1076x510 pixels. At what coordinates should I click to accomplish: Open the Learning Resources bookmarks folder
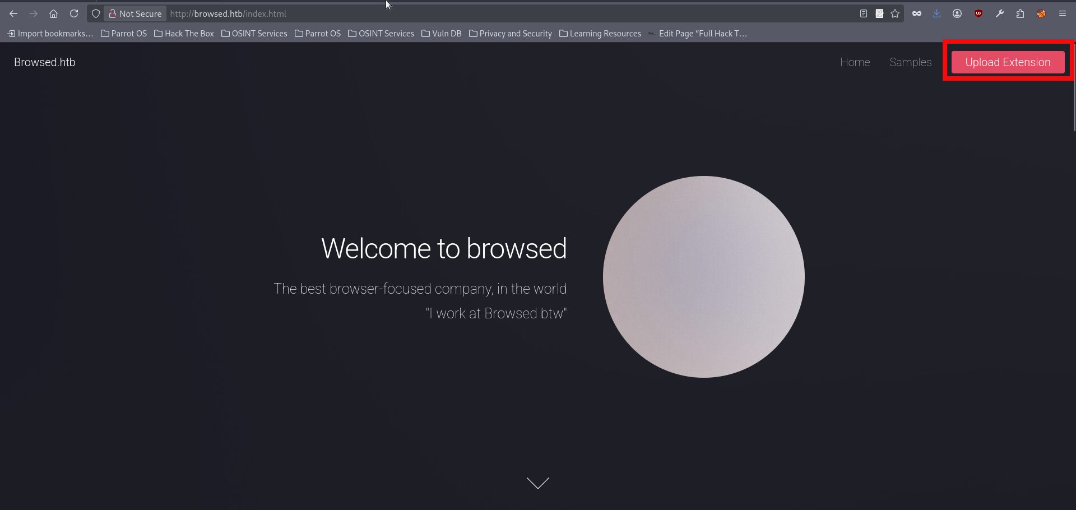[600, 34]
